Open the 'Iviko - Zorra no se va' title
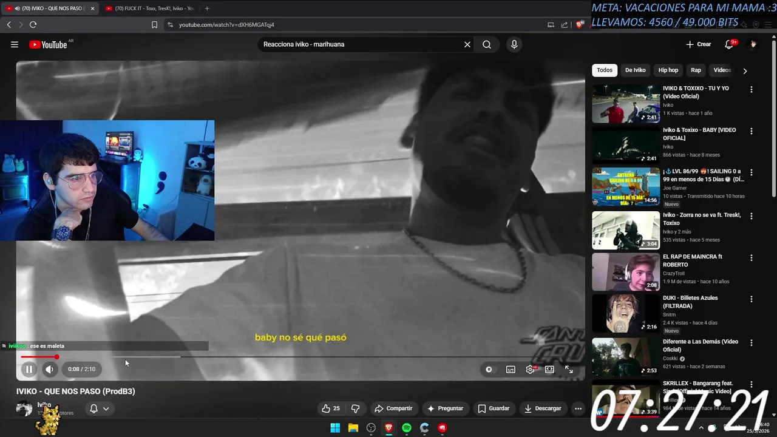777x437 pixels. pos(701,219)
